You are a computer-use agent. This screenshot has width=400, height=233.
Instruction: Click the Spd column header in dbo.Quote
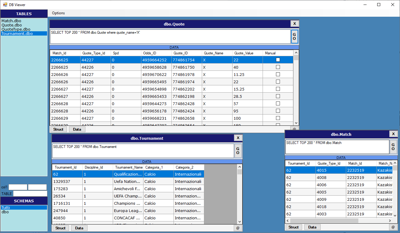coord(126,53)
